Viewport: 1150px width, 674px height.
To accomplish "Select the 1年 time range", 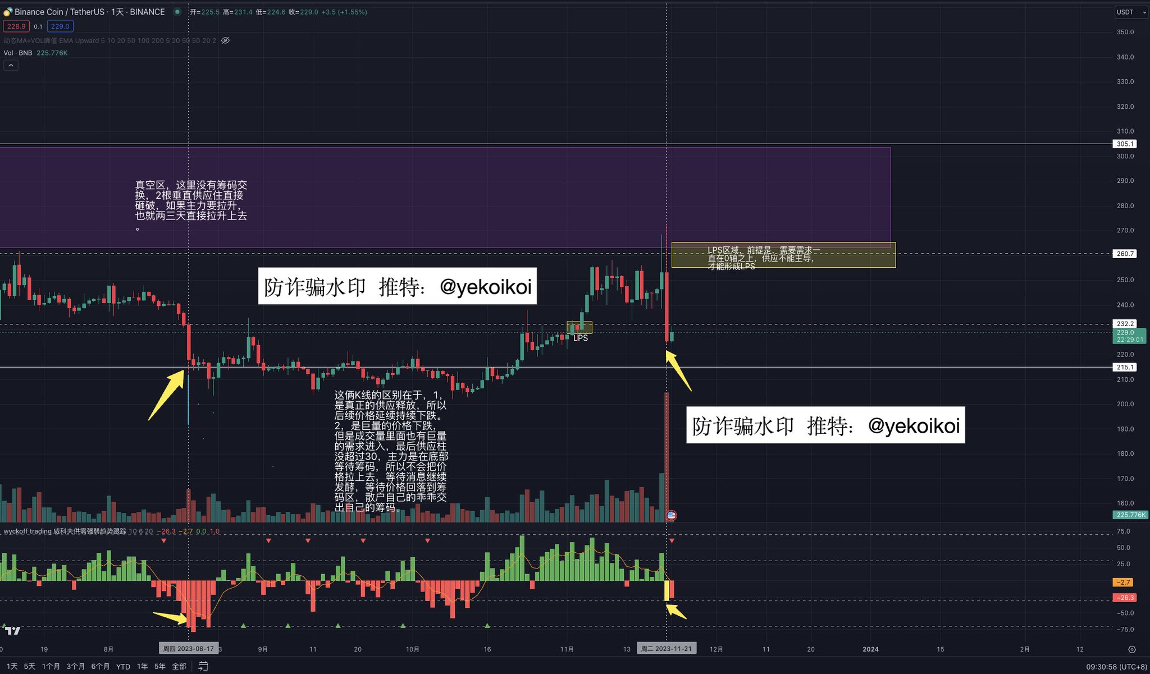I will (143, 666).
